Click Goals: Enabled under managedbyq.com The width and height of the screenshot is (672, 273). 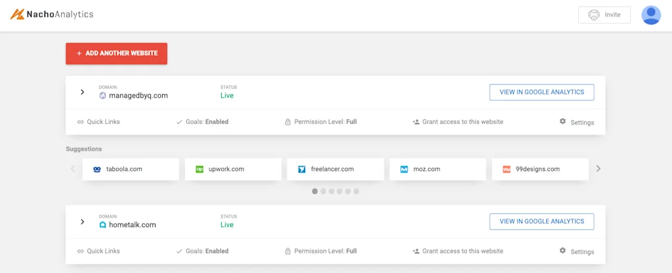coord(202,121)
